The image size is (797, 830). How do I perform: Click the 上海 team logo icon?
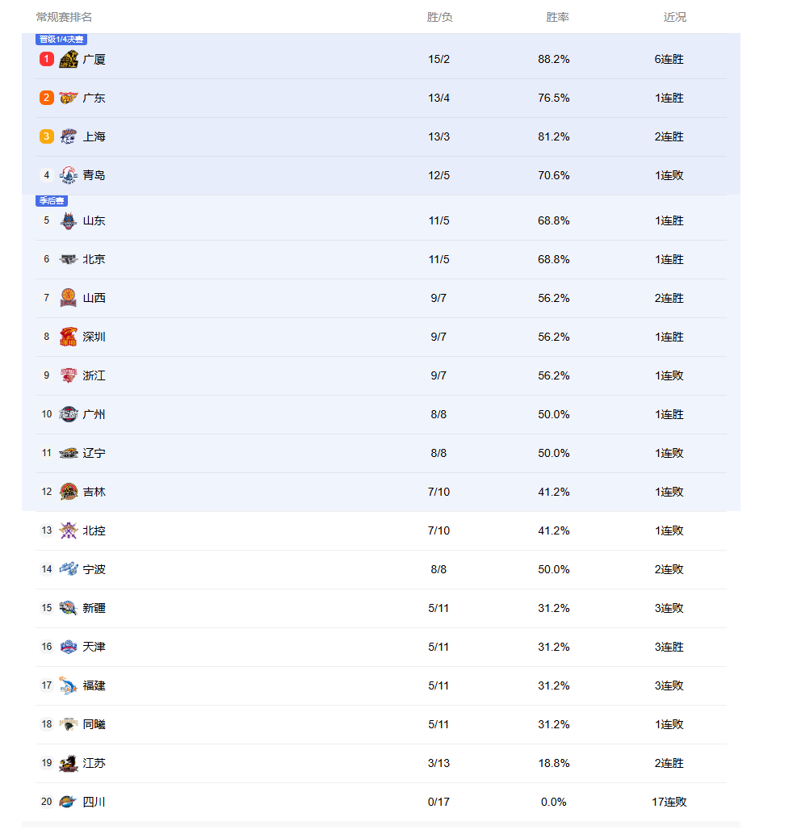(x=69, y=136)
